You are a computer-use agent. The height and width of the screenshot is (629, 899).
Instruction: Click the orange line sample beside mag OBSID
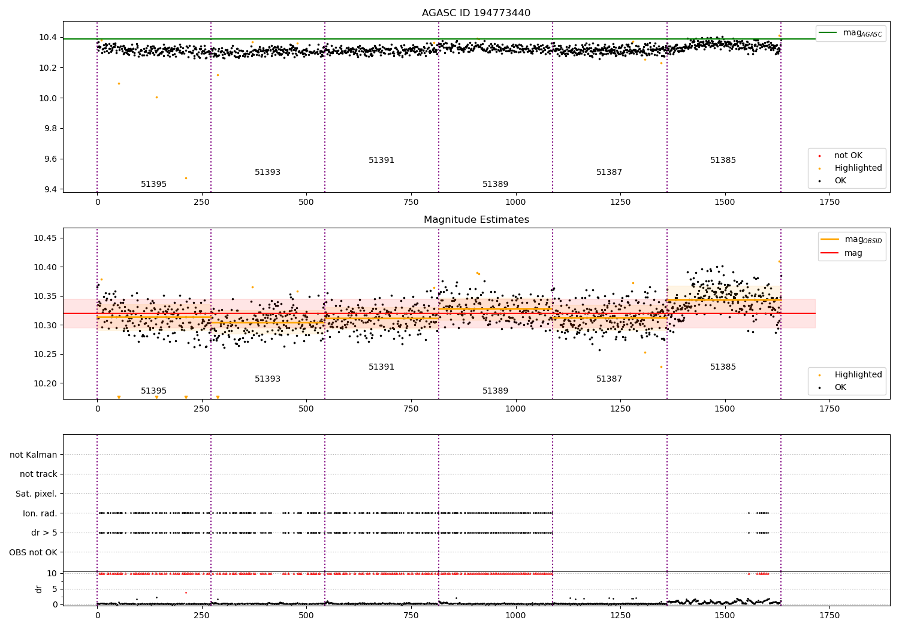pos(830,240)
